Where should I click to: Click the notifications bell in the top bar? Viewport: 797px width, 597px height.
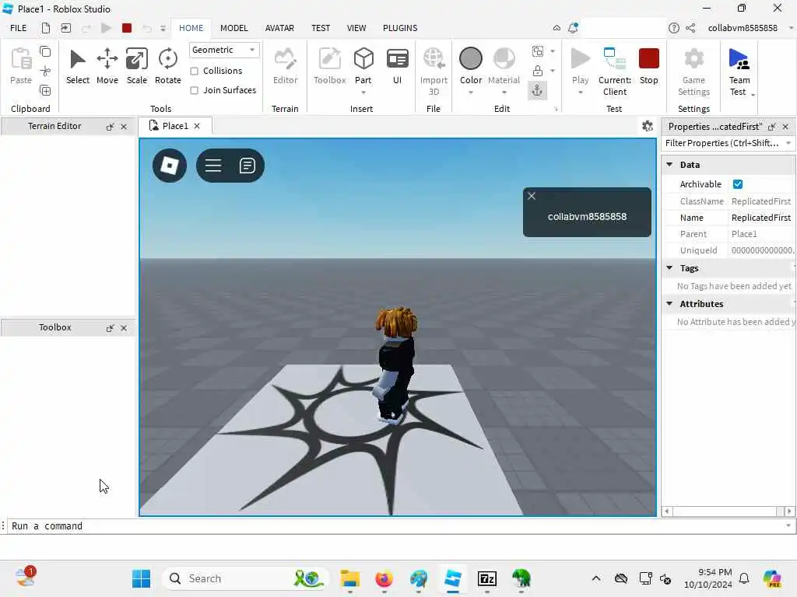tap(574, 28)
